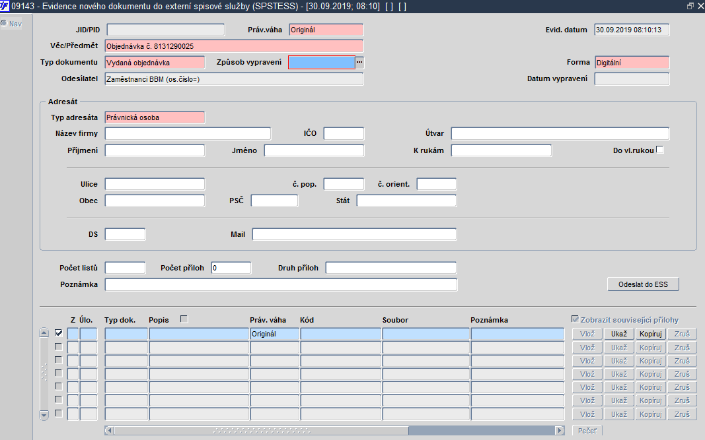Click Vlož in the first attachment row
This screenshot has height=440, width=705.
pos(587,334)
